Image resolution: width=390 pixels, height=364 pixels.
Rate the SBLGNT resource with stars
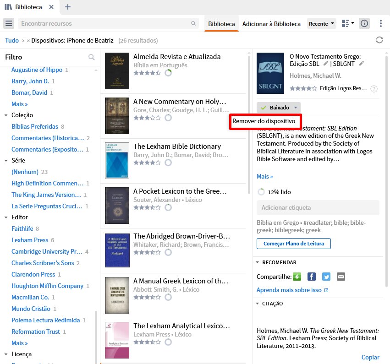[x=303, y=88]
